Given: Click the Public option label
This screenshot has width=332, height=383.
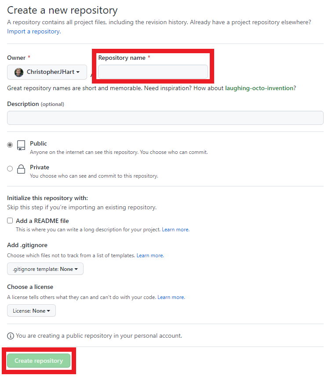Looking at the screenshot, I should 38,144.
